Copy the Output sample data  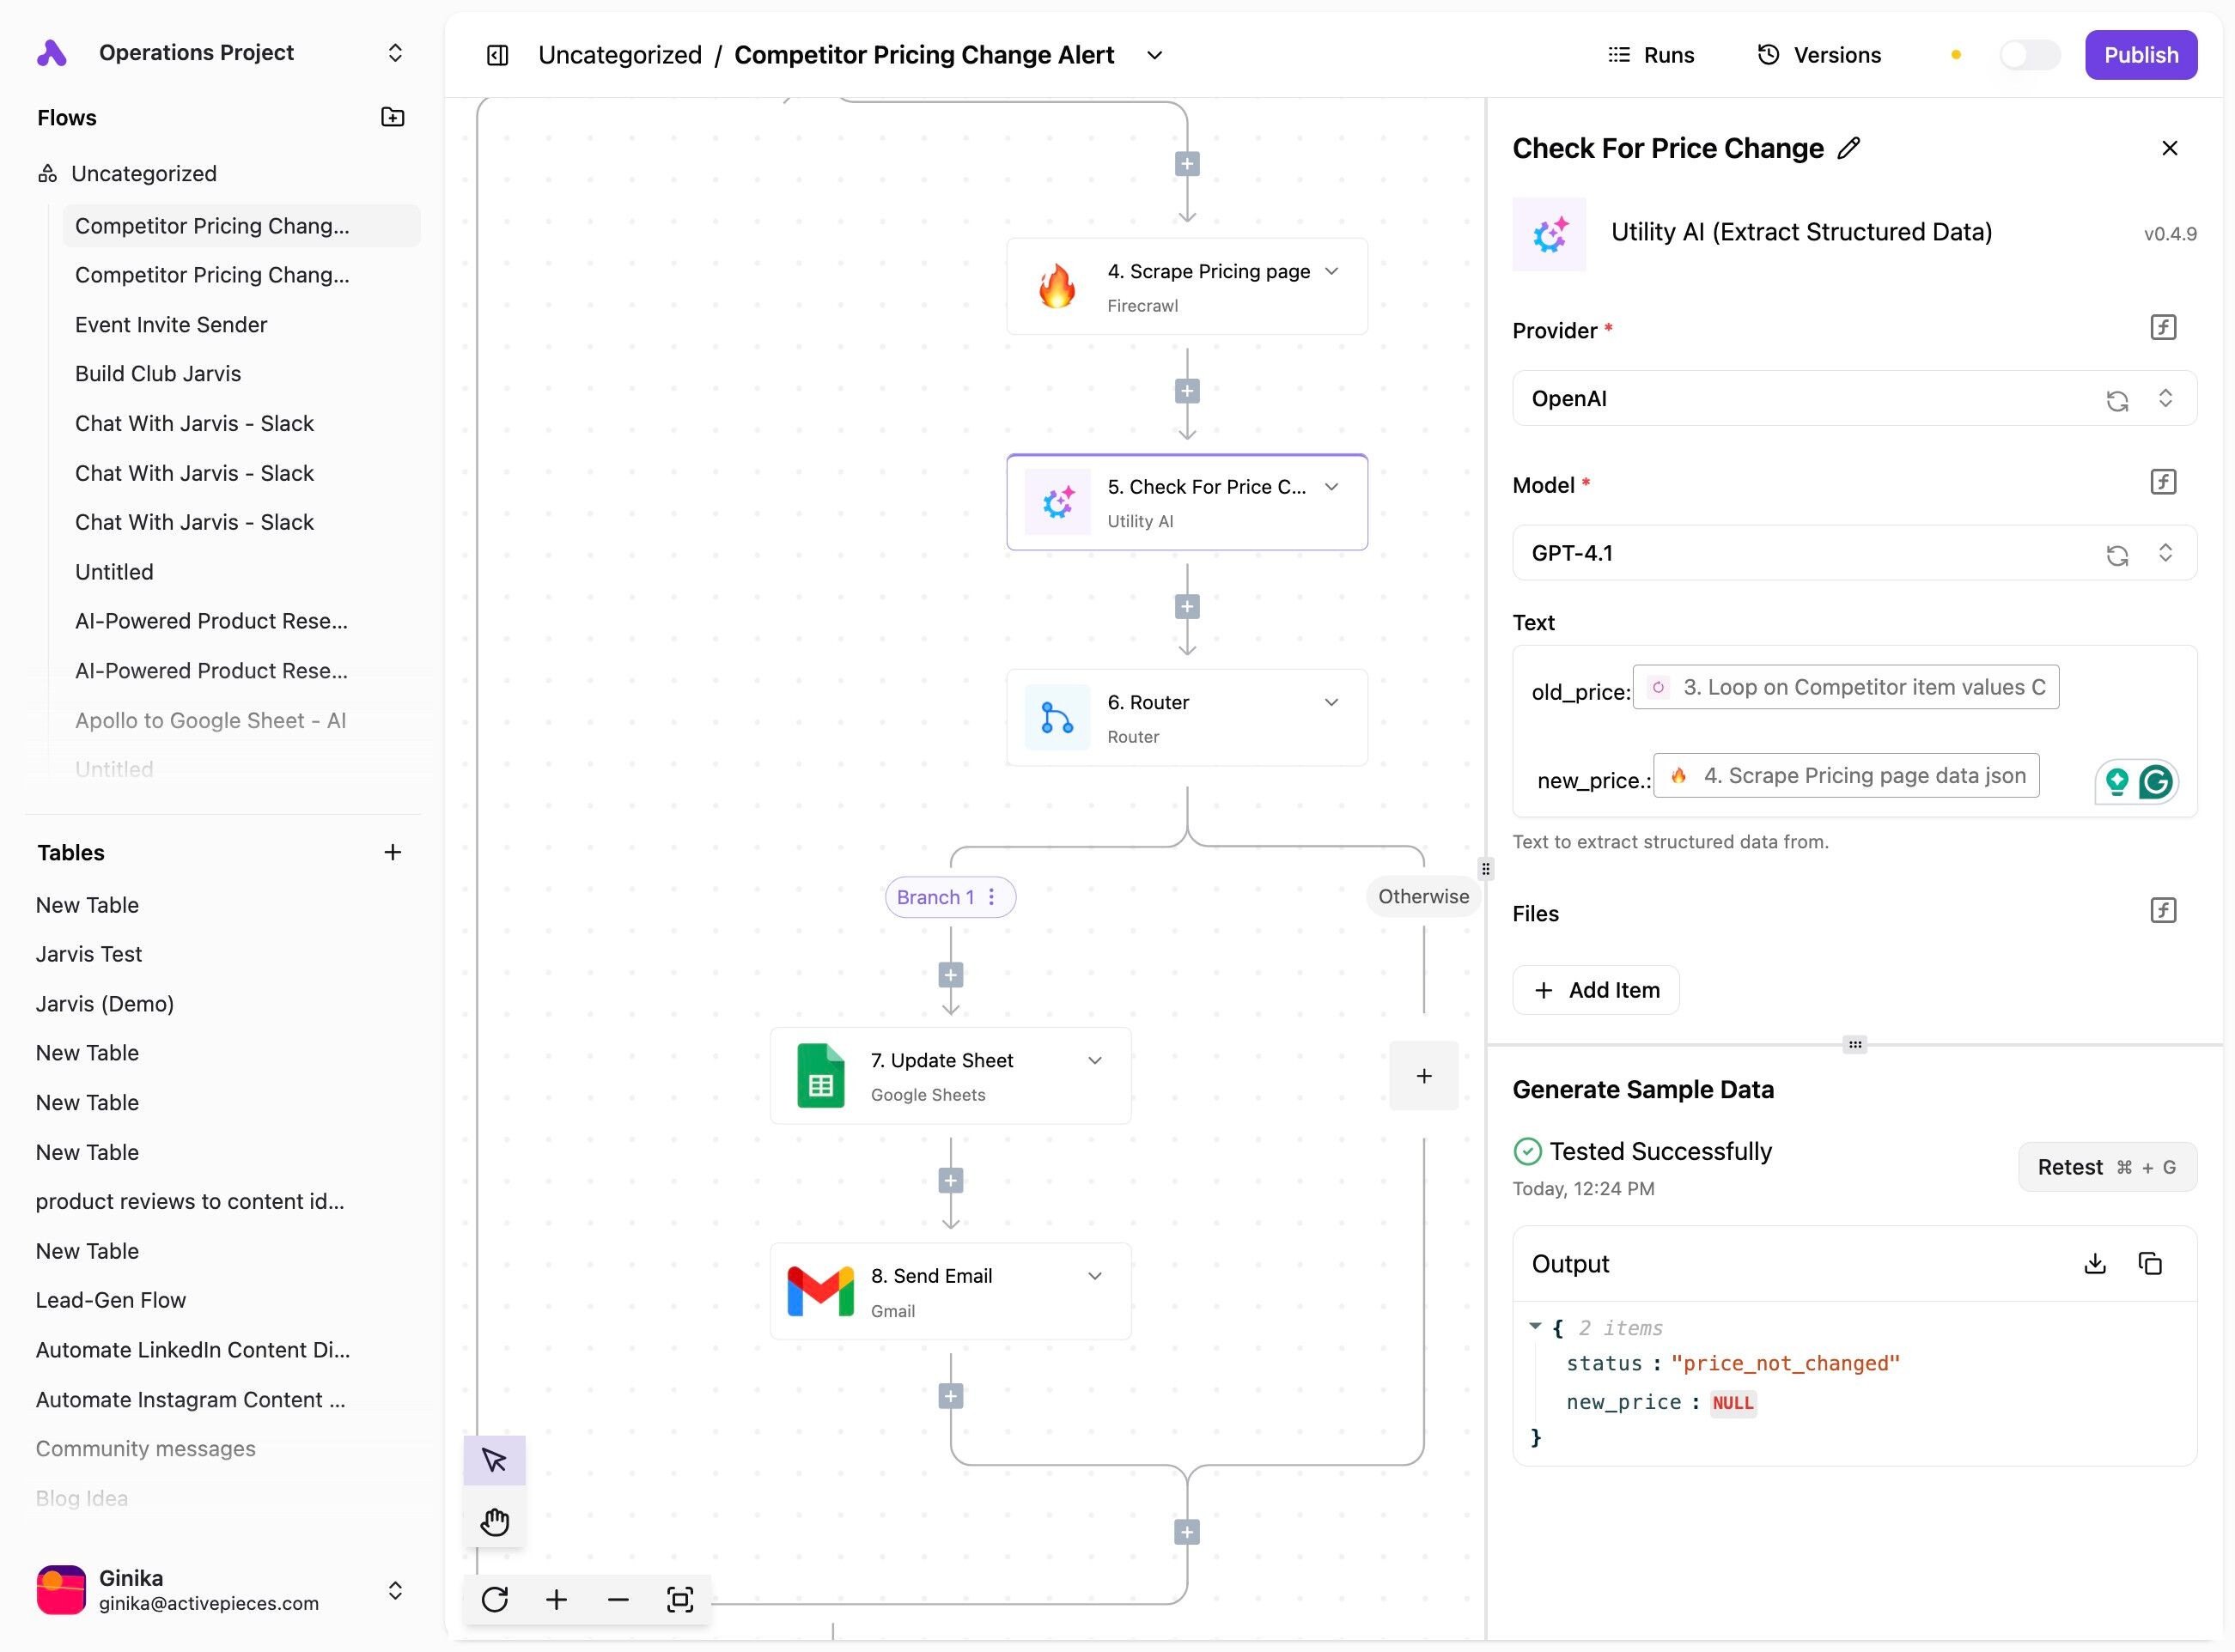[2150, 1263]
